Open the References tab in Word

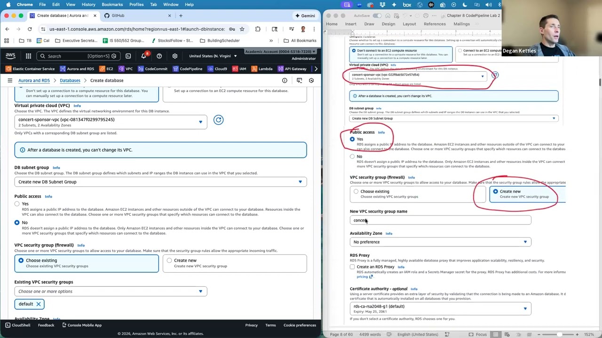[x=435, y=24]
